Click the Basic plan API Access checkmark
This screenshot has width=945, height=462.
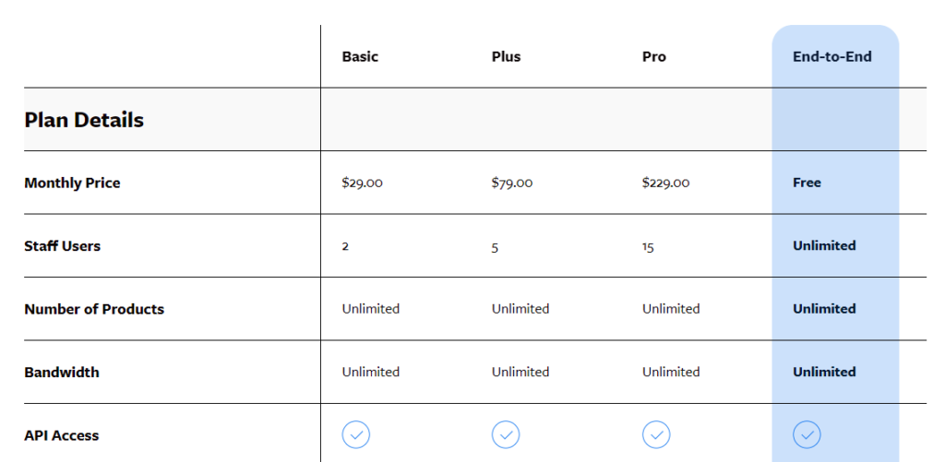click(355, 435)
